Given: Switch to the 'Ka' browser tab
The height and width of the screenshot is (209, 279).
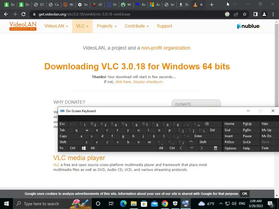Looking at the screenshot, I should (x=141, y=5).
